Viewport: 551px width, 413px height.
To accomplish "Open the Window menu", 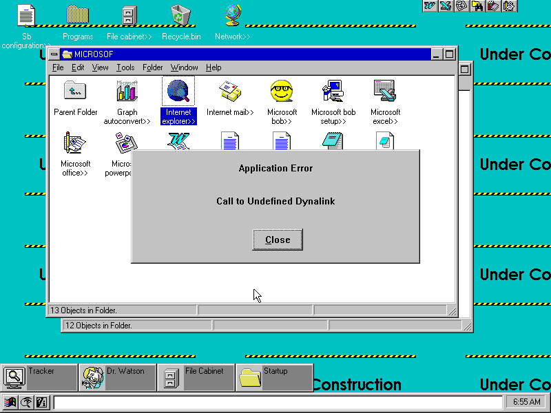I will point(184,67).
